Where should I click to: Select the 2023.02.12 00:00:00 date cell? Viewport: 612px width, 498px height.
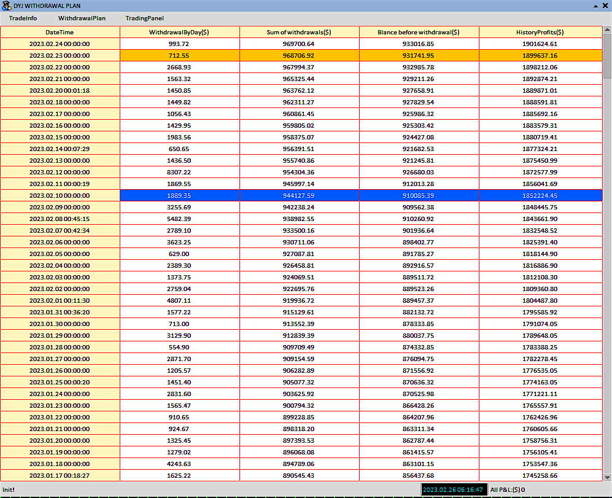pos(60,173)
